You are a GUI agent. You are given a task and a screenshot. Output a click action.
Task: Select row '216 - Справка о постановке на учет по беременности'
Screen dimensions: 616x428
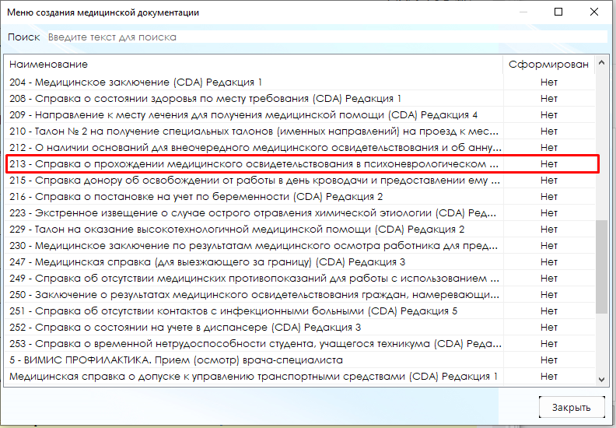[300, 197]
